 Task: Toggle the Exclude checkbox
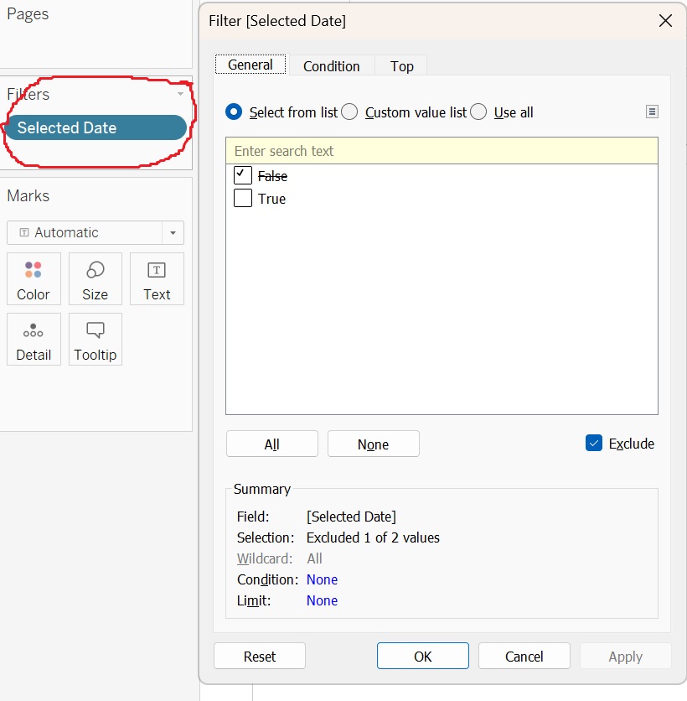tap(594, 444)
